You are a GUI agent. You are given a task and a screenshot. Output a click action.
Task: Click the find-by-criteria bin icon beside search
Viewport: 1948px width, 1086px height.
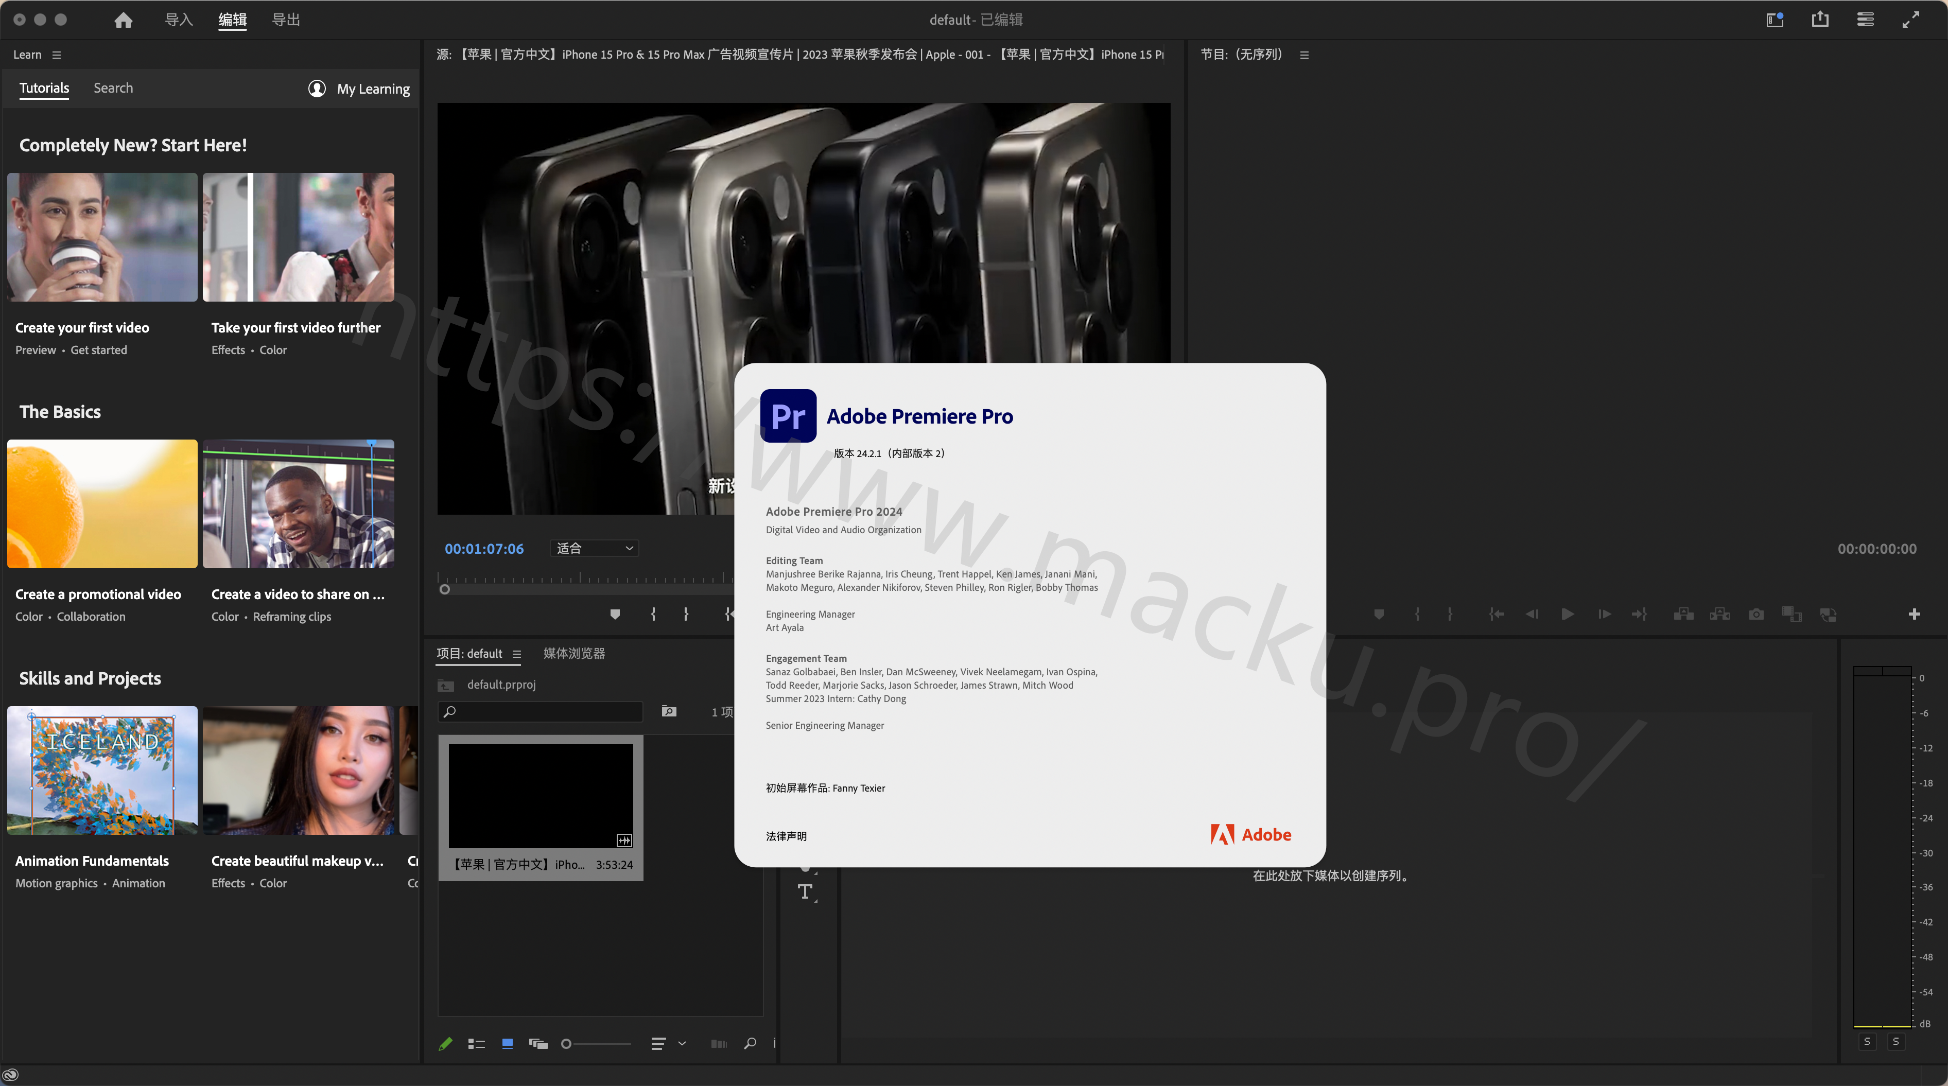pos(669,712)
